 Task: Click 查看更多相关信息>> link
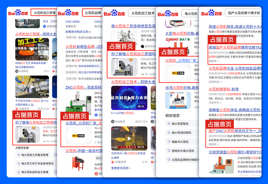[x=78, y=32]
